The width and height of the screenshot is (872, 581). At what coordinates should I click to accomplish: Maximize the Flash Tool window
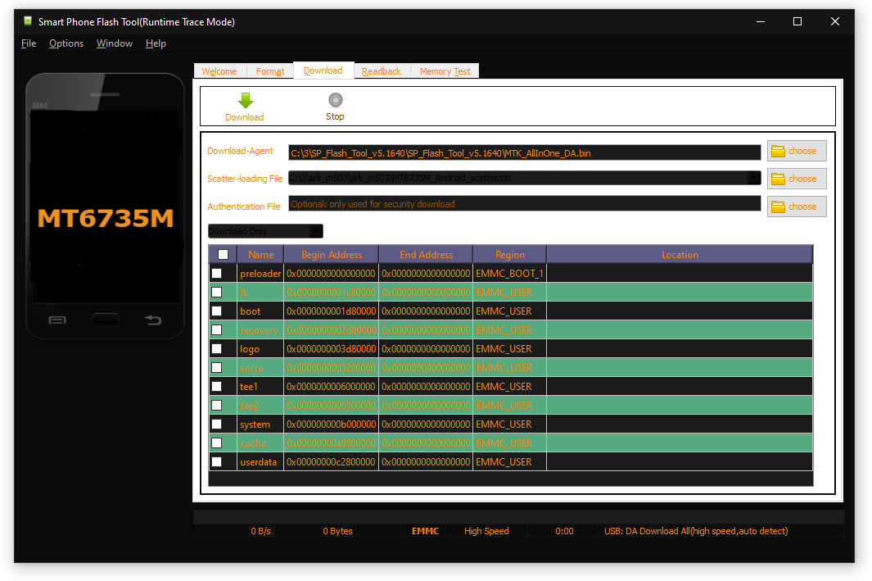(797, 21)
